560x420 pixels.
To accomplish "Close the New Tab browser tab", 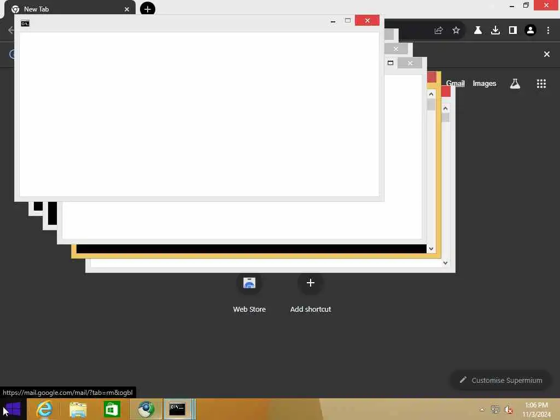I will pos(127,9).
